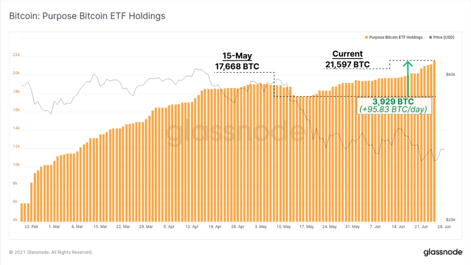Click the chart title Purpose Bitcoin ETF Holdings

[87, 16]
